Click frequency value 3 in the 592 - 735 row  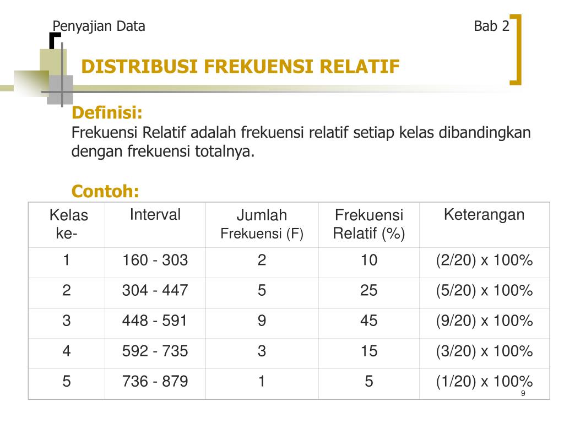[x=262, y=351]
